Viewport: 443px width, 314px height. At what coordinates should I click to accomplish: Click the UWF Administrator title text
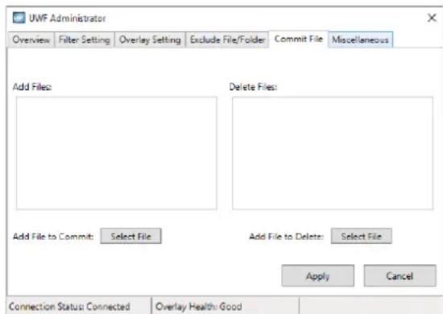pos(67,19)
